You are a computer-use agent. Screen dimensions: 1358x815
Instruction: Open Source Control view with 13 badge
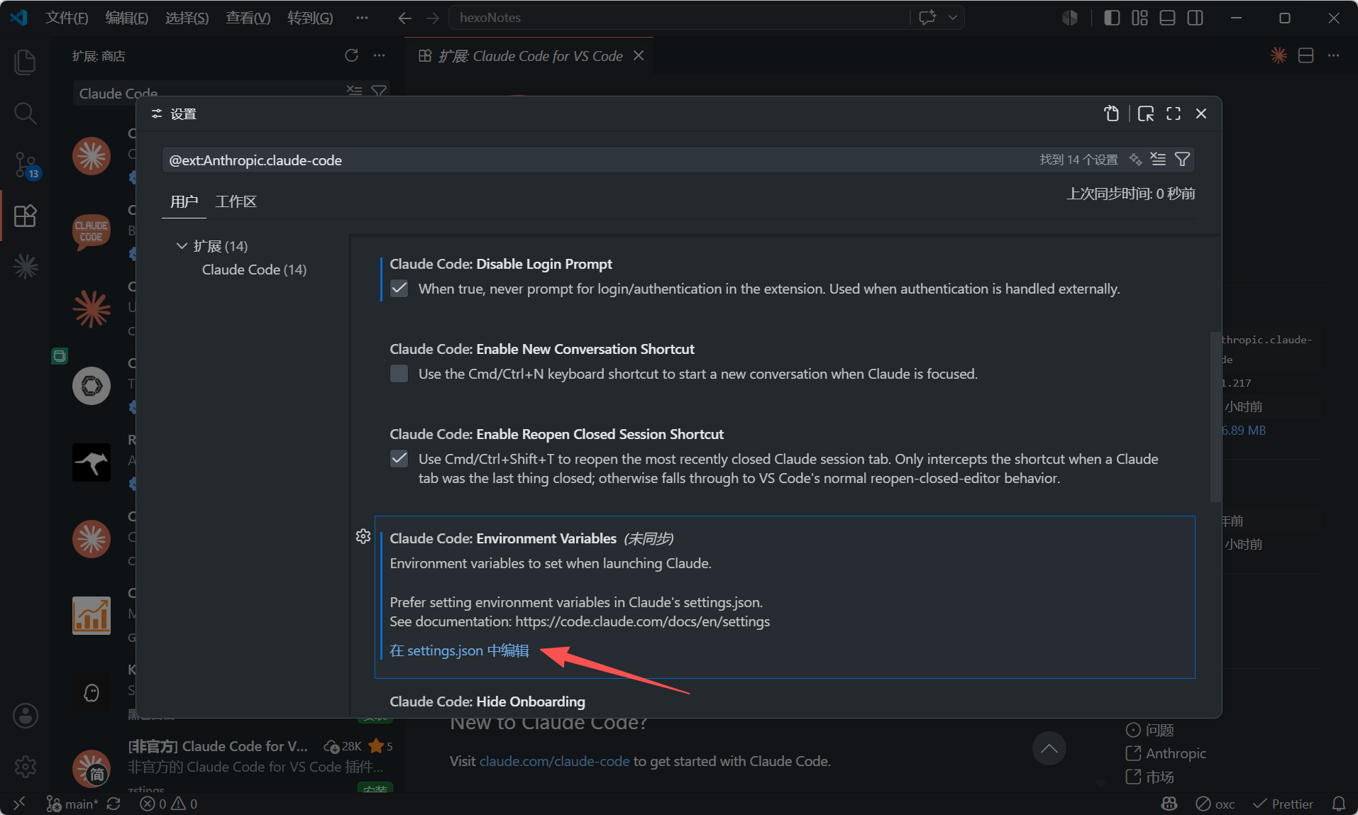tap(25, 165)
